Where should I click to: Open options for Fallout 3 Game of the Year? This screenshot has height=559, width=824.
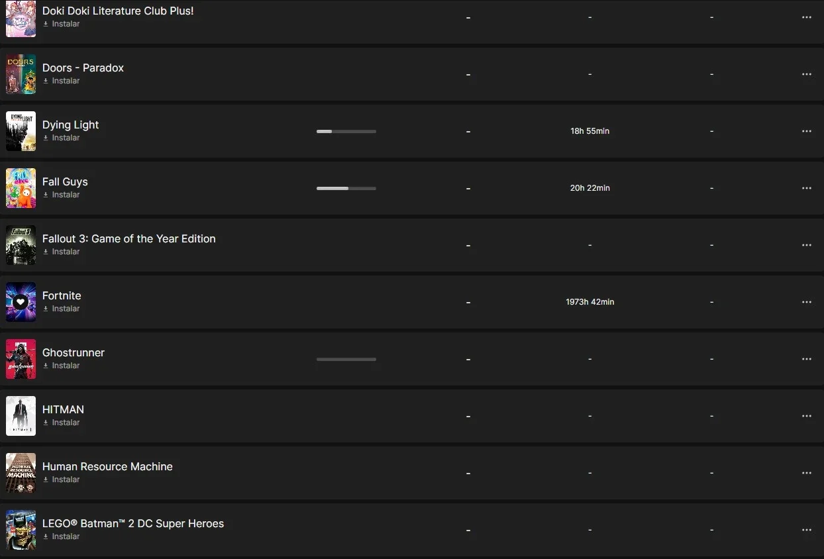coord(806,245)
